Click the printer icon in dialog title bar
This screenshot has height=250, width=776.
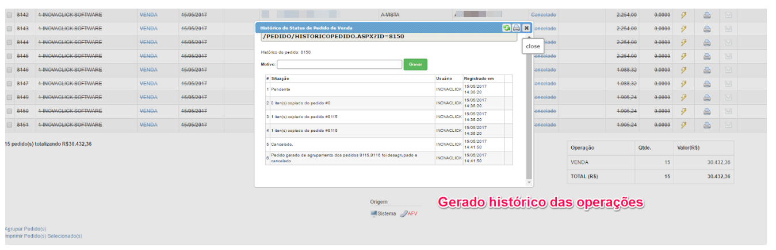(516, 28)
